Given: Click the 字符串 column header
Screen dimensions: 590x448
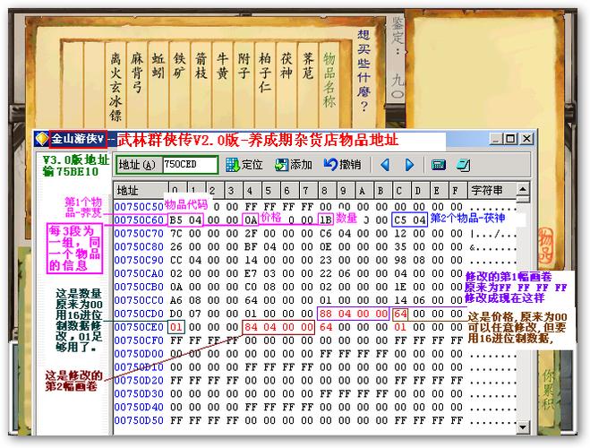Looking at the screenshot, I should pos(492,191).
